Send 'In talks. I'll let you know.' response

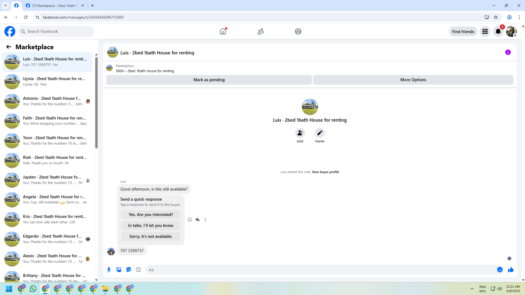pyautogui.click(x=151, y=226)
